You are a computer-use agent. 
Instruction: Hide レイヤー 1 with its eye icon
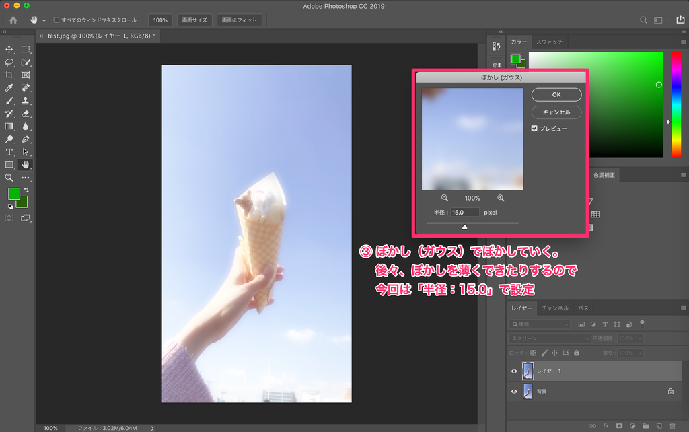pos(514,371)
